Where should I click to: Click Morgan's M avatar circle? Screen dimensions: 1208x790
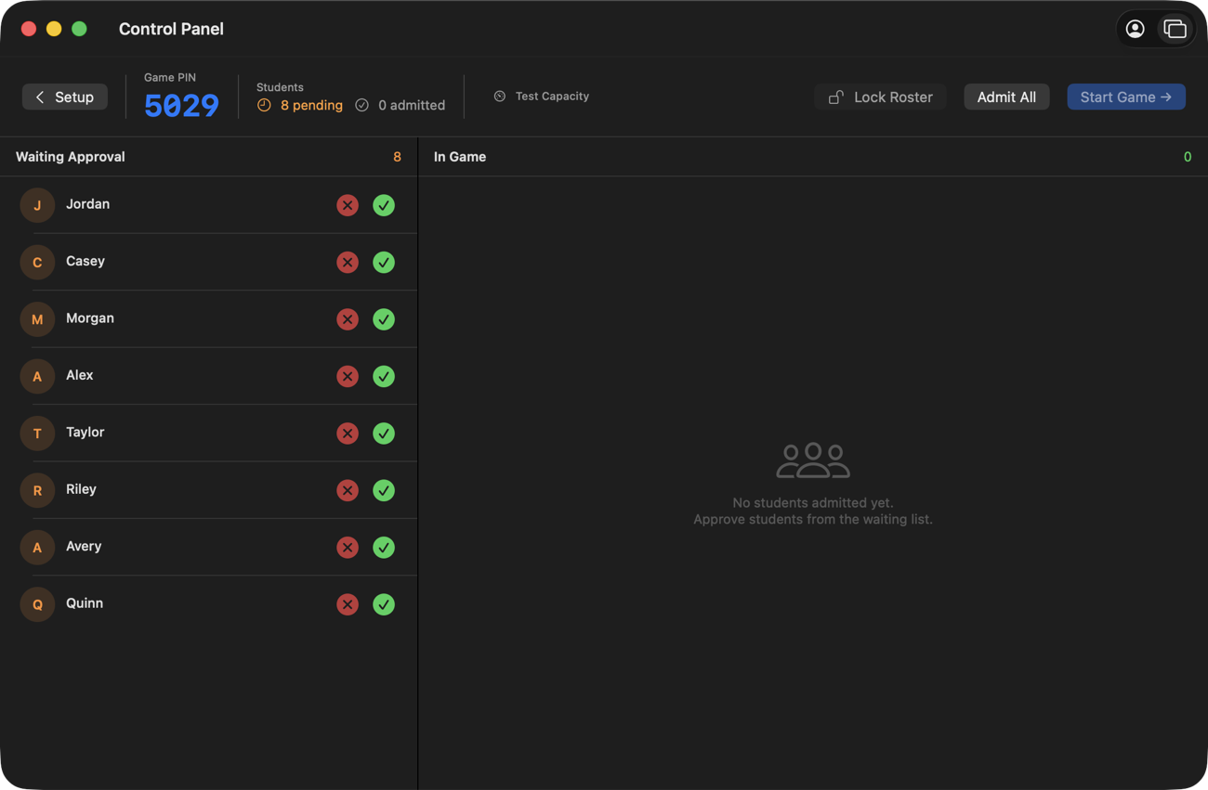[37, 319]
